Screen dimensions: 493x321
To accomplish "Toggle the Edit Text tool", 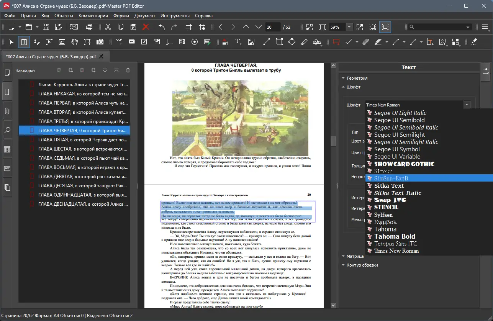I will pyautogui.click(x=24, y=42).
